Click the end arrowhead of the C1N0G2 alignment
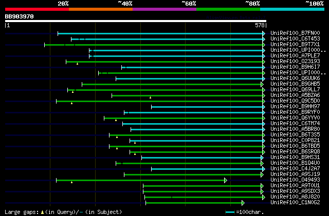 [243, 203]
